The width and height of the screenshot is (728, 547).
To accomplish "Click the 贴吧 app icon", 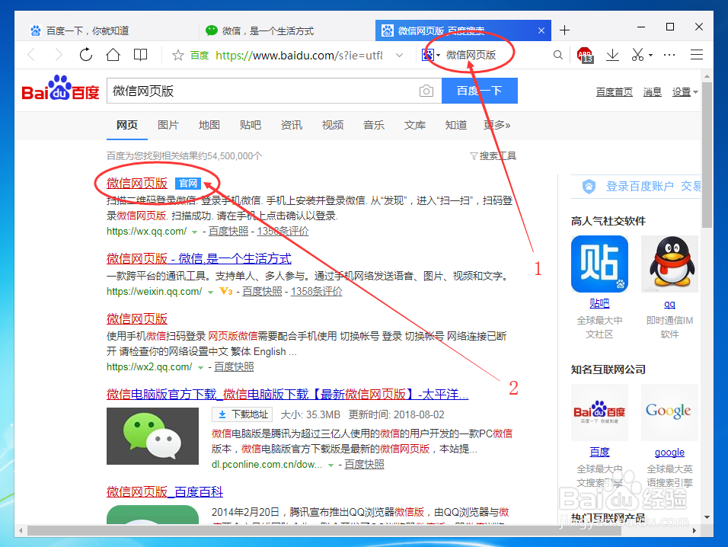I will tap(599, 264).
